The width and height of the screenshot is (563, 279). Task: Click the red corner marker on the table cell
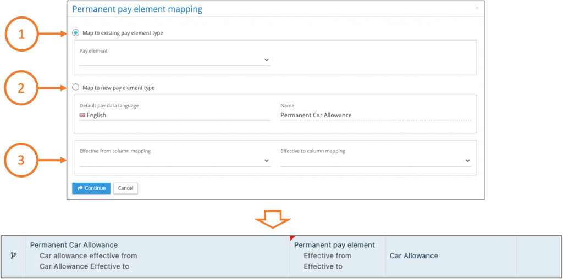pyautogui.click(x=292, y=238)
